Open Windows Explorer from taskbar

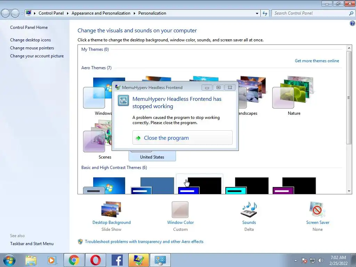pos(31,260)
